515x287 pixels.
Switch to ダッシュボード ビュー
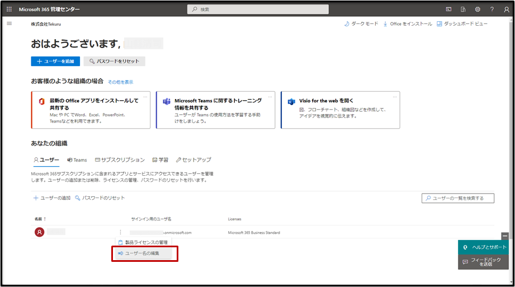pyautogui.click(x=462, y=23)
